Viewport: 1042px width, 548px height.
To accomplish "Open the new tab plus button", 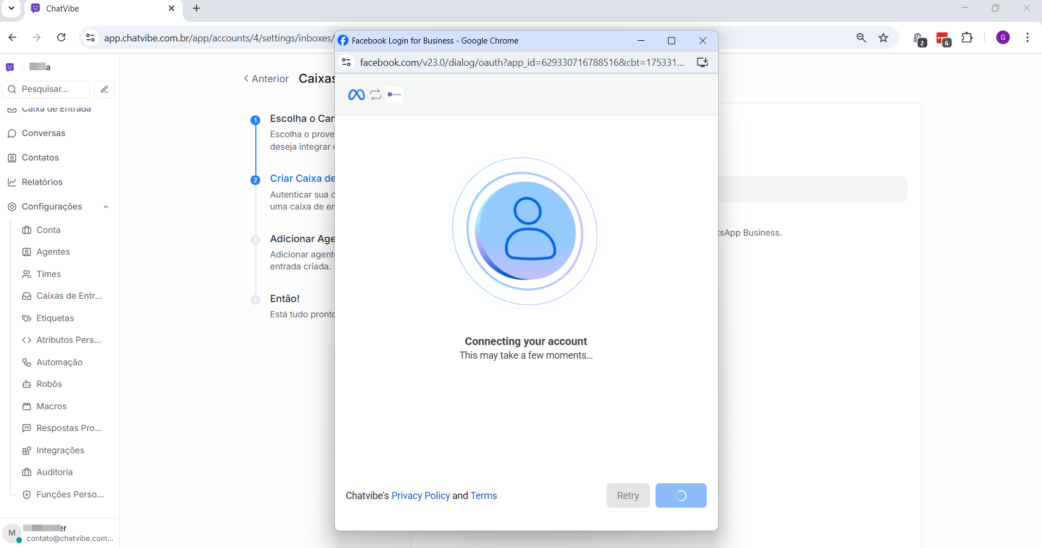I will coord(197,9).
